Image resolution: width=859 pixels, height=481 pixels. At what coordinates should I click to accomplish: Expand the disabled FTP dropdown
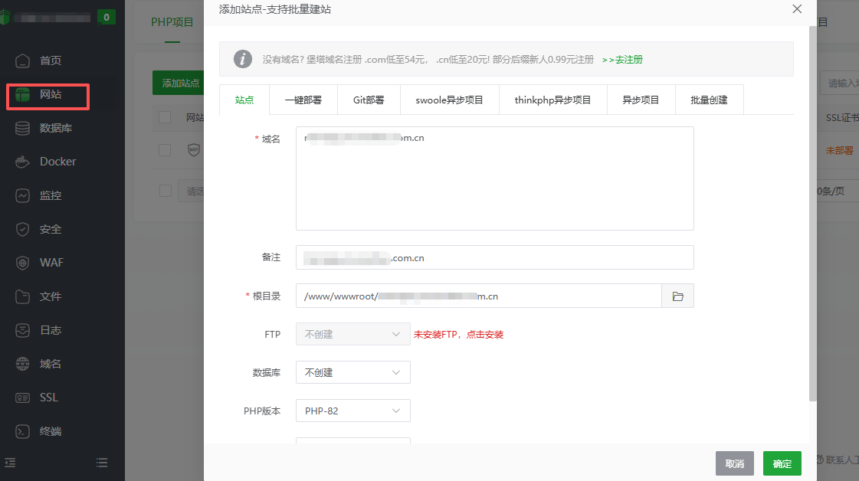352,334
